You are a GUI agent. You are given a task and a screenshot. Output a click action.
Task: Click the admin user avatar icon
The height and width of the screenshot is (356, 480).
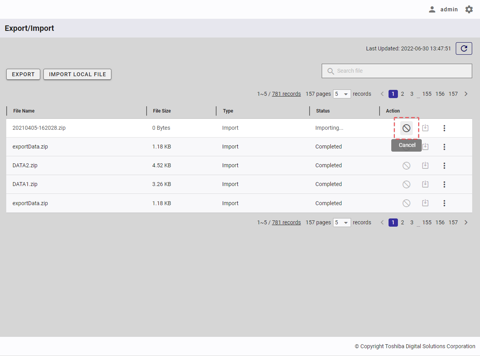(432, 9)
